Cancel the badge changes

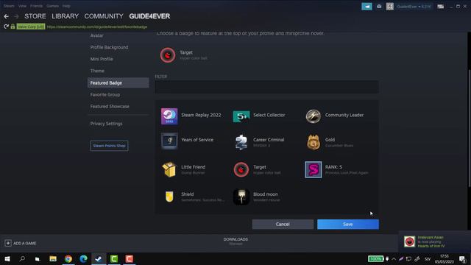pos(283,224)
